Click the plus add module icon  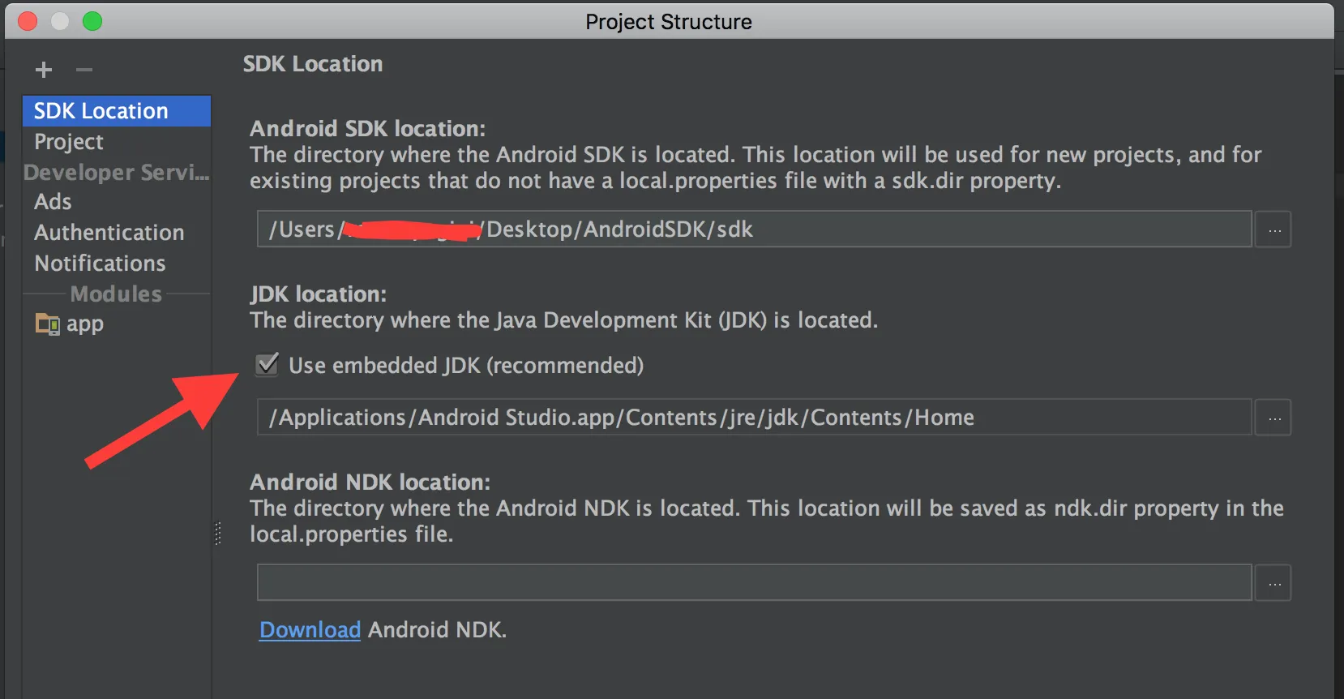pos(44,70)
